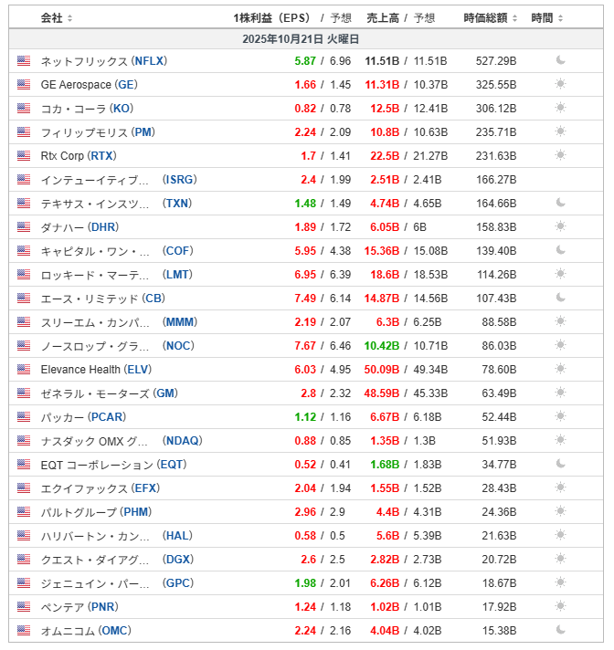Viewport: 614px width, 650px height.
Task: Click the ISRG ticker symbol link
Action: tap(180, 180)
